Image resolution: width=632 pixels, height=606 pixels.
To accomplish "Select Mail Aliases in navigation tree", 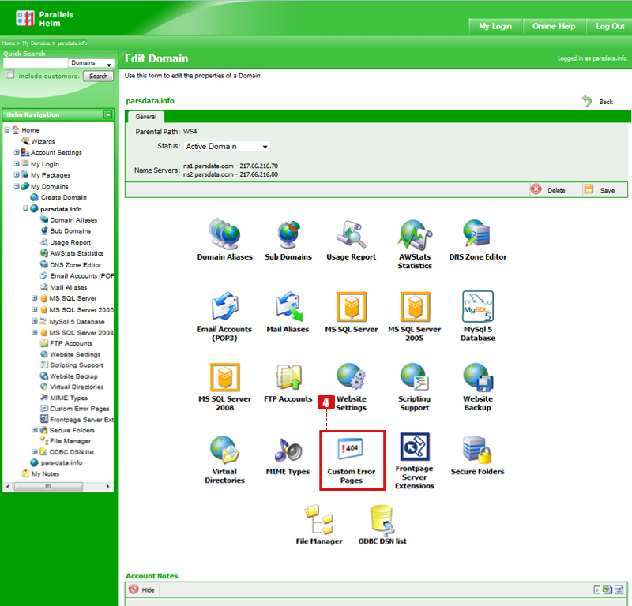I will [x=68, y=287].
